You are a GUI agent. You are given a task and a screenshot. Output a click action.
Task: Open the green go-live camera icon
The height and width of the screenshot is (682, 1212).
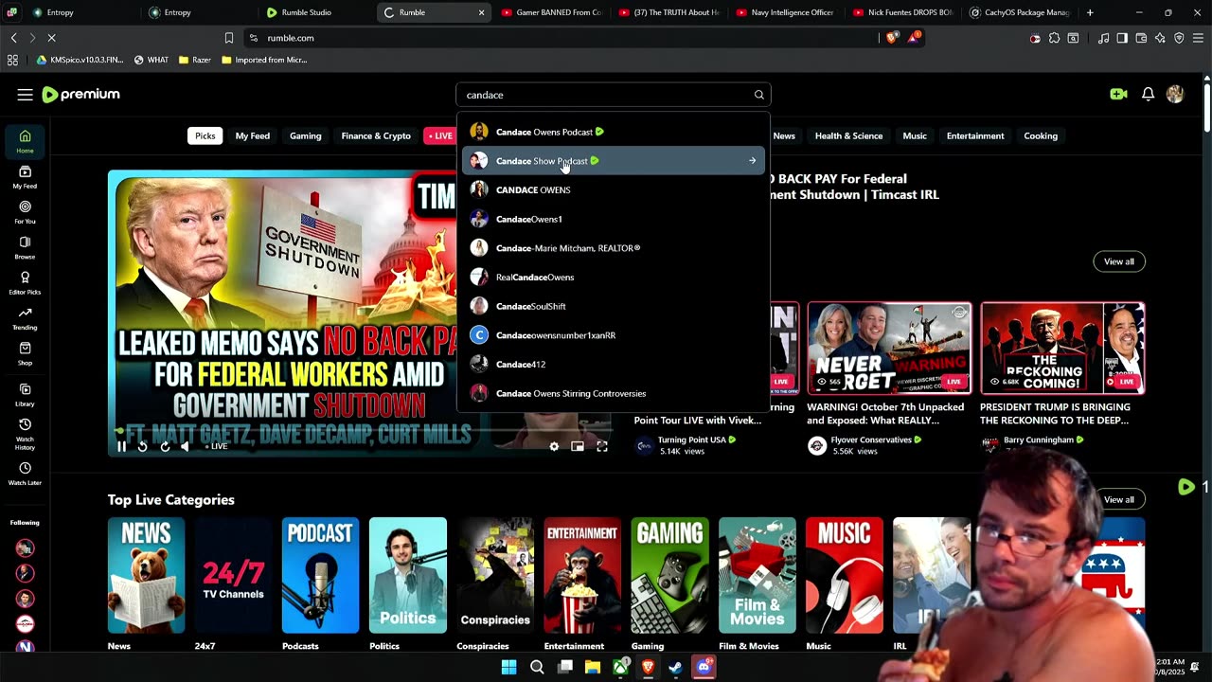tap(1118, 95)
